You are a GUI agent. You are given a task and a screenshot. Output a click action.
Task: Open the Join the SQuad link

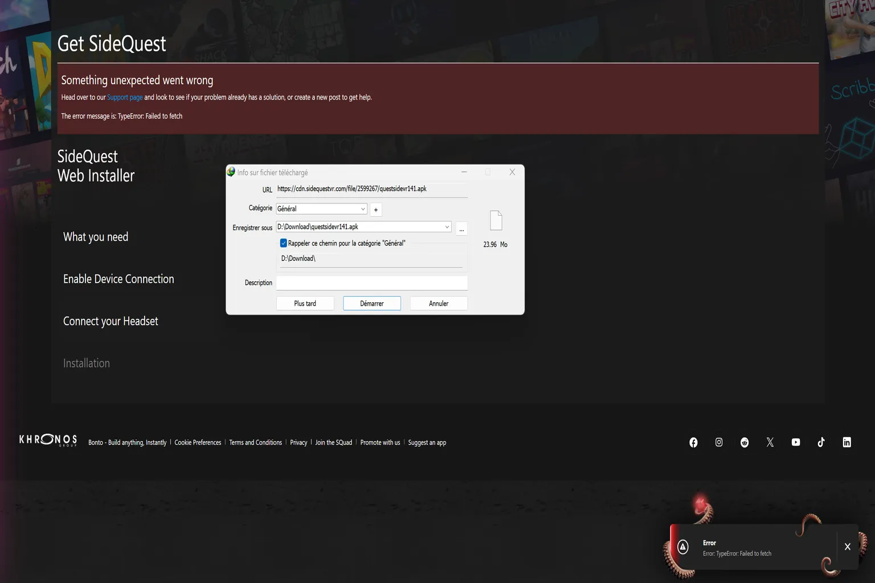click(334, 442)
